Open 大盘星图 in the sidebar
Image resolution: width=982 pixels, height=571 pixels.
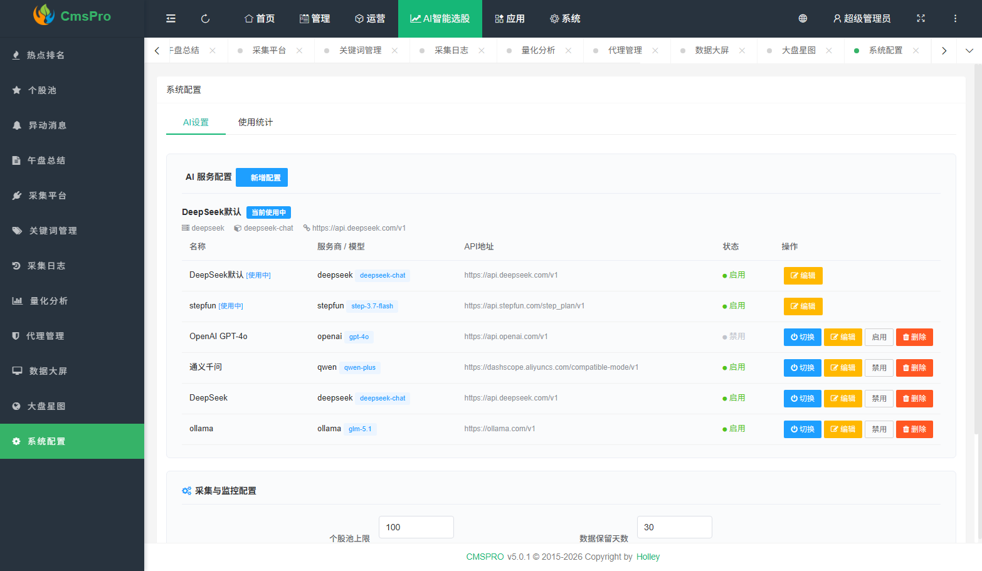(x=72, y=406)
